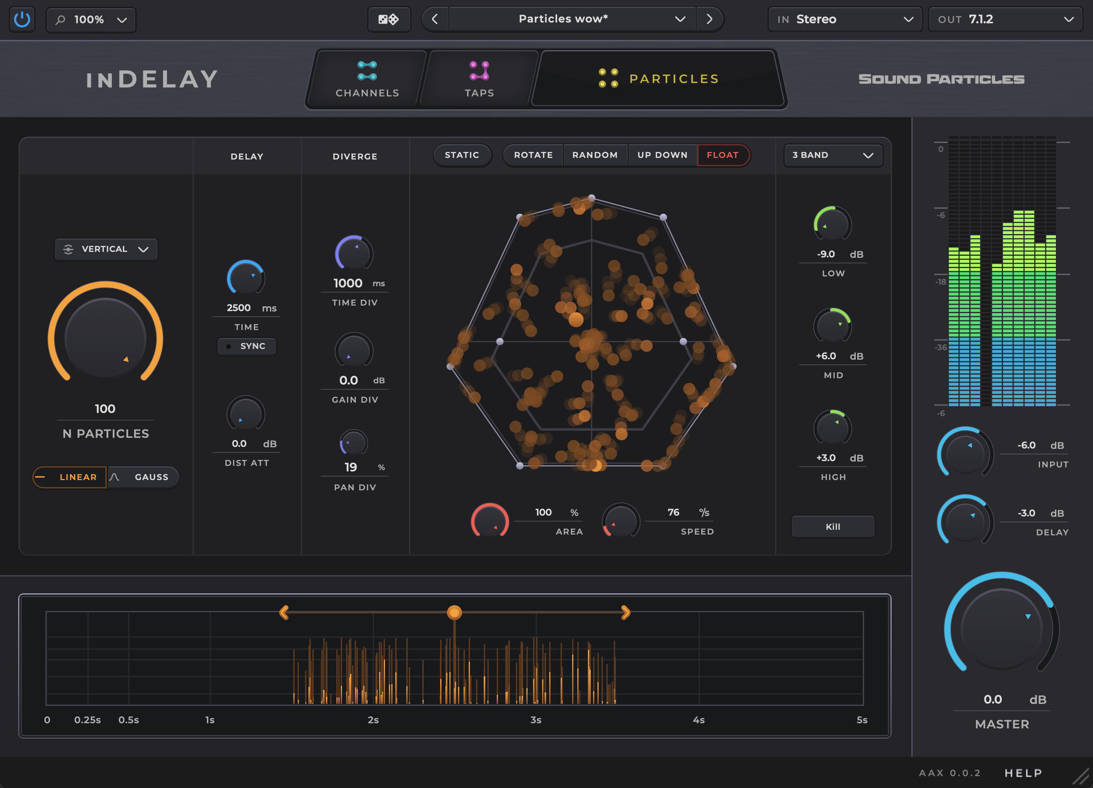Select the ROTATE movement mode
Screen dimensions: 1093x788
pos(533,155)
